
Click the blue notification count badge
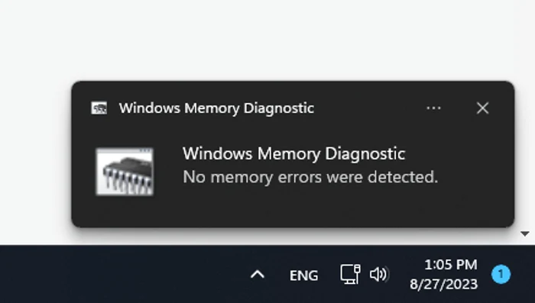coord(501,274)
